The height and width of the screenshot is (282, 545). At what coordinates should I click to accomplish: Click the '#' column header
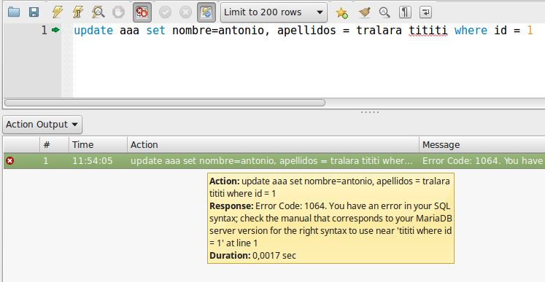[x=54, y=144]
